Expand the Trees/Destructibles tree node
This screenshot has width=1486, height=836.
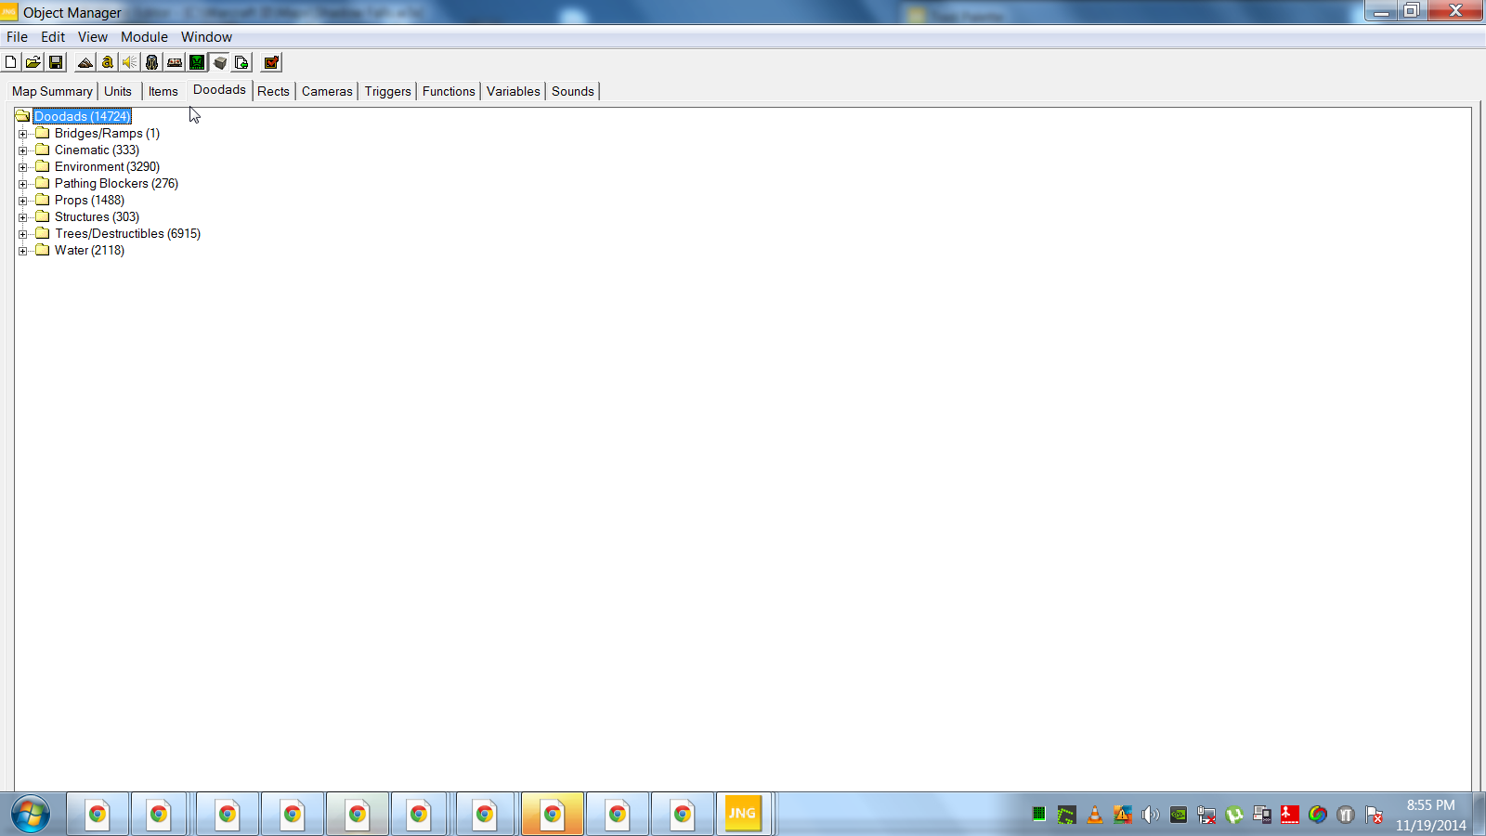coord(23,234)
